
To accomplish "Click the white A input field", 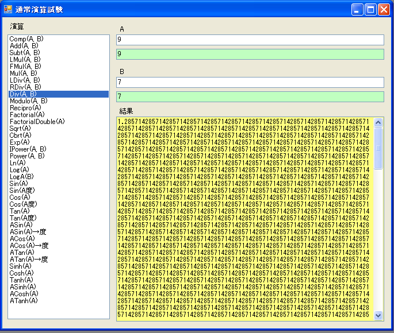I will 250,40.
